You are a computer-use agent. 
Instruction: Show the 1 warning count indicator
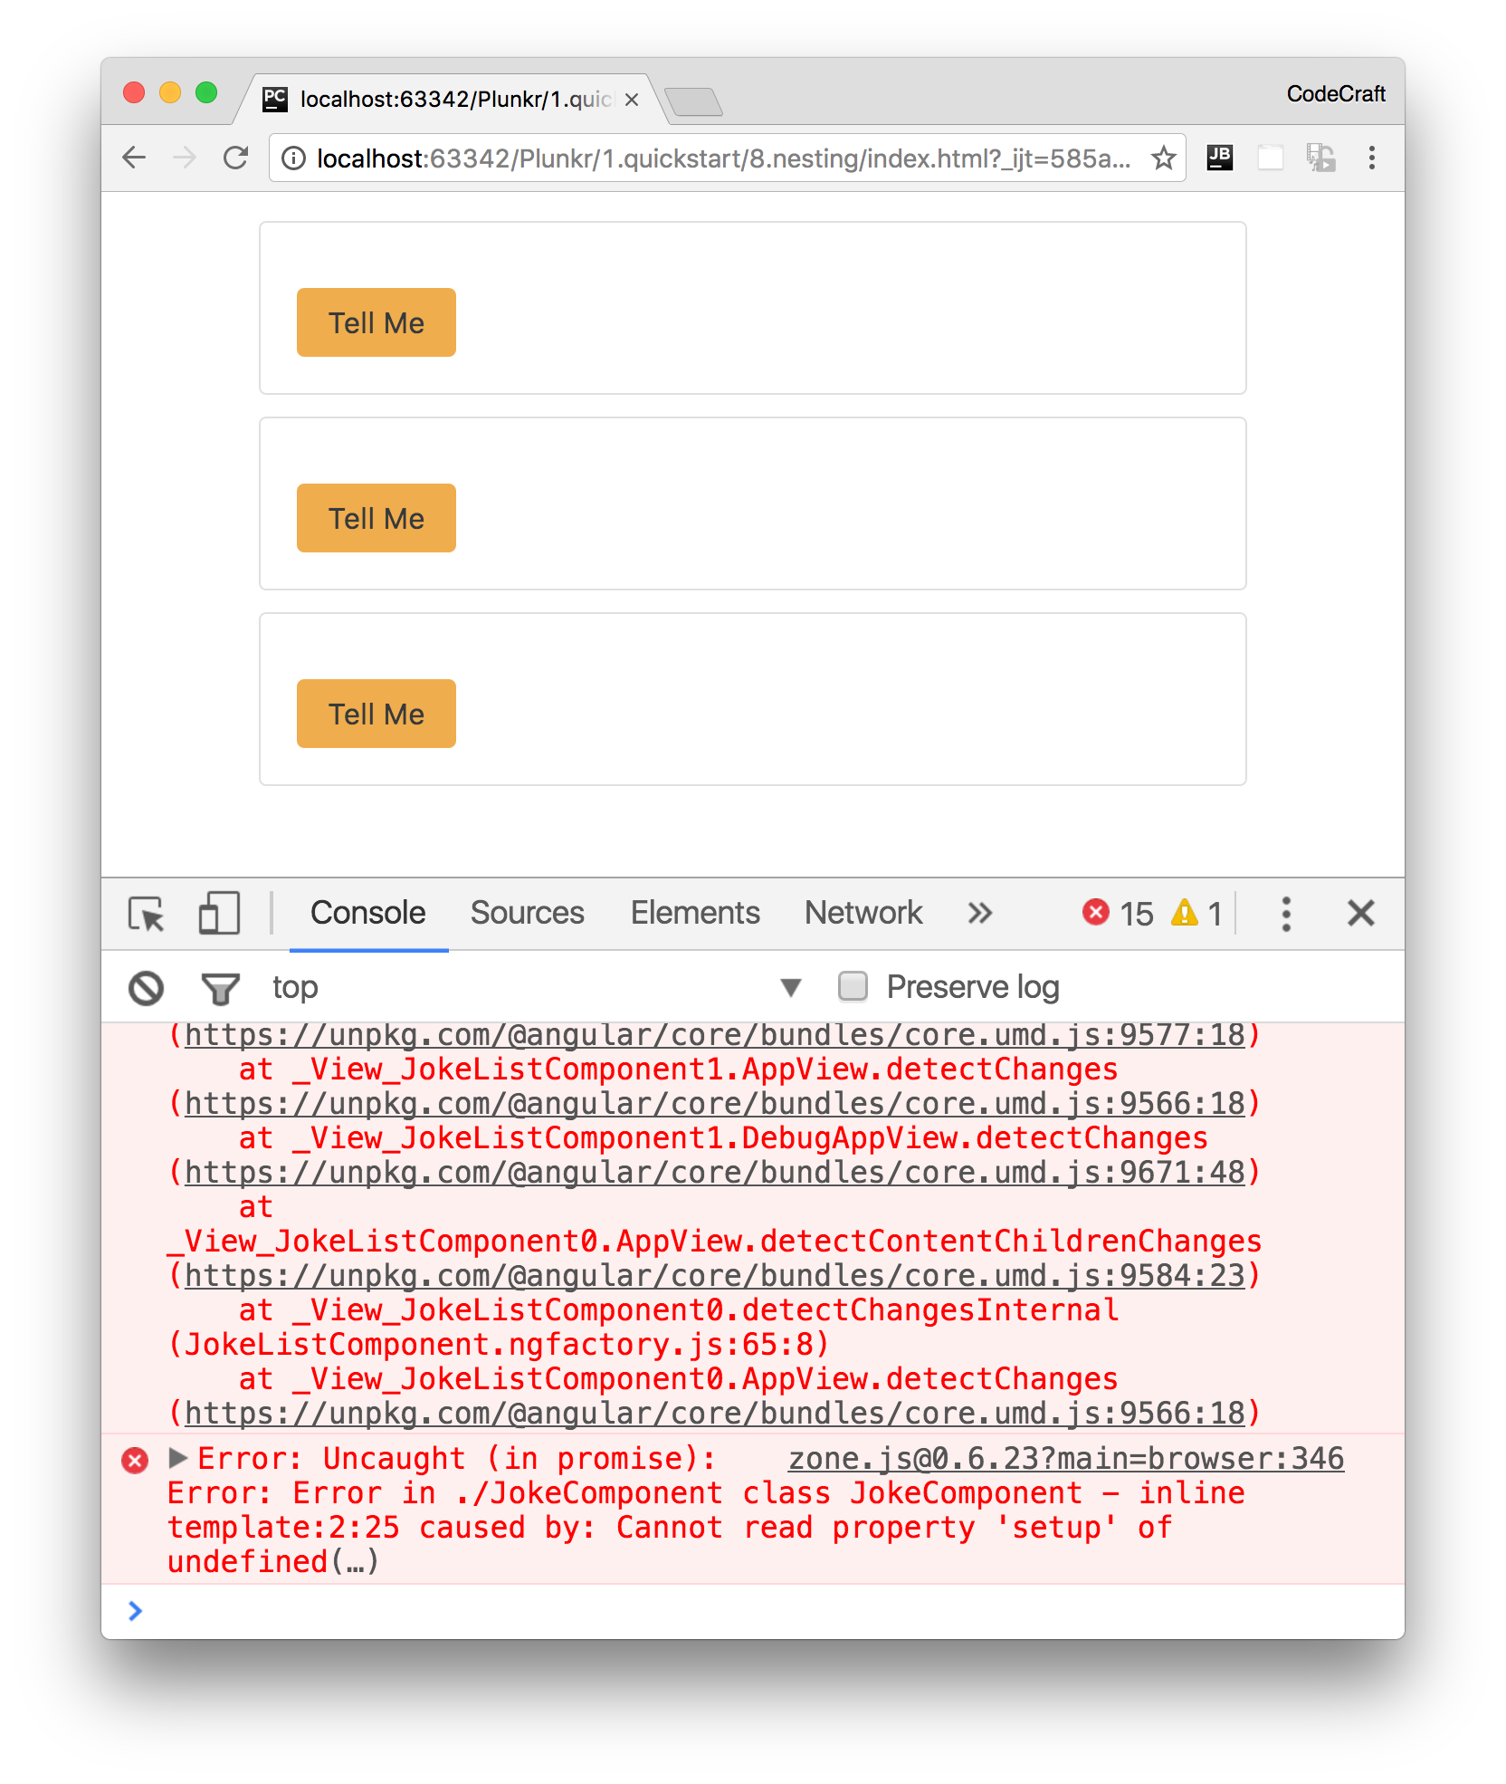click(1196, 913)
